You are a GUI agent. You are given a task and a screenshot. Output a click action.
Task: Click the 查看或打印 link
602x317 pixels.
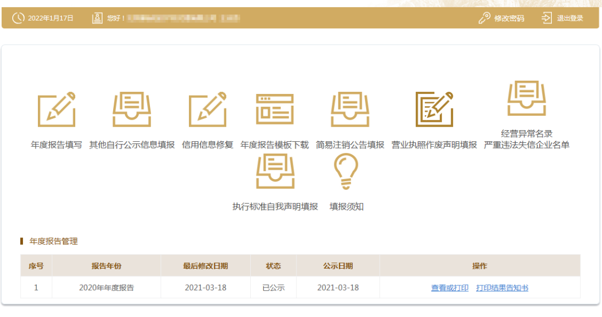449,288
